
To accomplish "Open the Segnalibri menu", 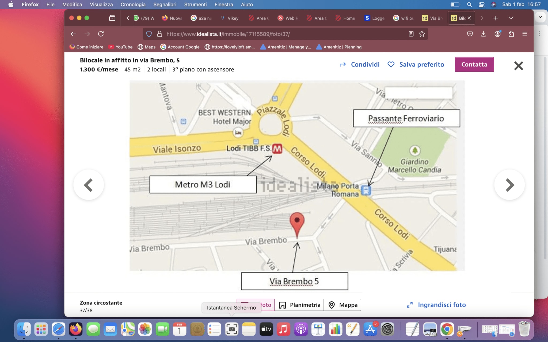I will (165, 5).
